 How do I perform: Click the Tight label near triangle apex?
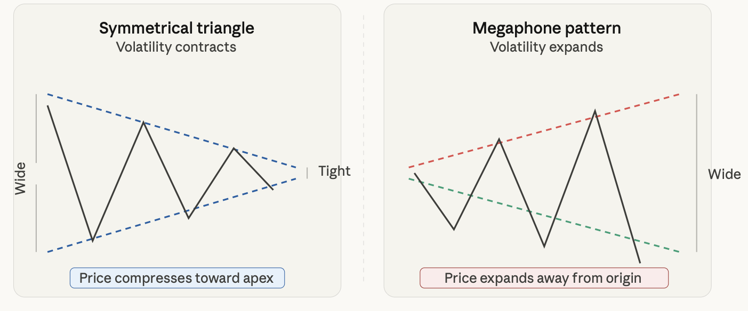coord(334,171)
